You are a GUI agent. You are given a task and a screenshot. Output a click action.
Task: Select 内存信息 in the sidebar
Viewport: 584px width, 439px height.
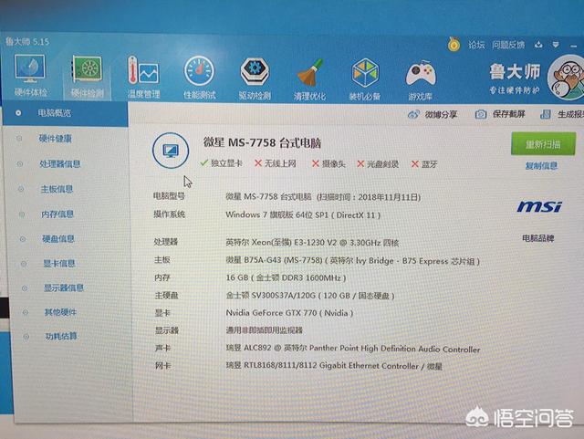(x=57, y=214)
